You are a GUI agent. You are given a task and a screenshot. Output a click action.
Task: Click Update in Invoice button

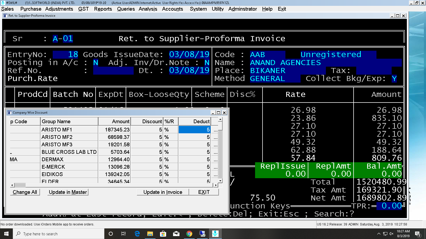click(x=163, y=192)
